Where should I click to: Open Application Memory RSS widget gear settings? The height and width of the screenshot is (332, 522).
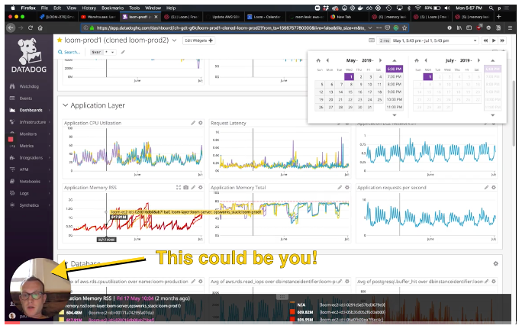pos(201,188)
